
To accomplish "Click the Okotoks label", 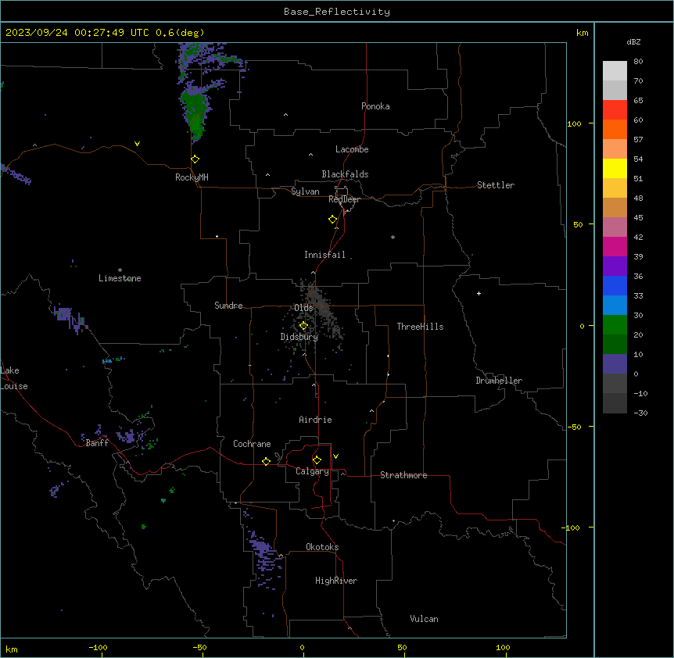I will coord(322,547).
